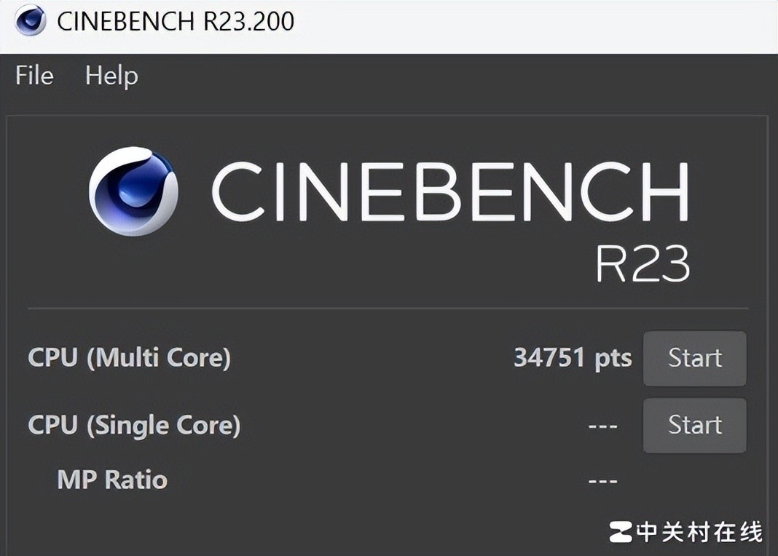Screen dimensions: 778x556
Task: Click the large CINEBENCH wordmark
Action: point(449,191)
